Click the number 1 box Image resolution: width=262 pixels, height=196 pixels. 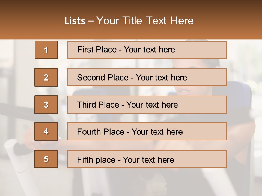point(46,50)
